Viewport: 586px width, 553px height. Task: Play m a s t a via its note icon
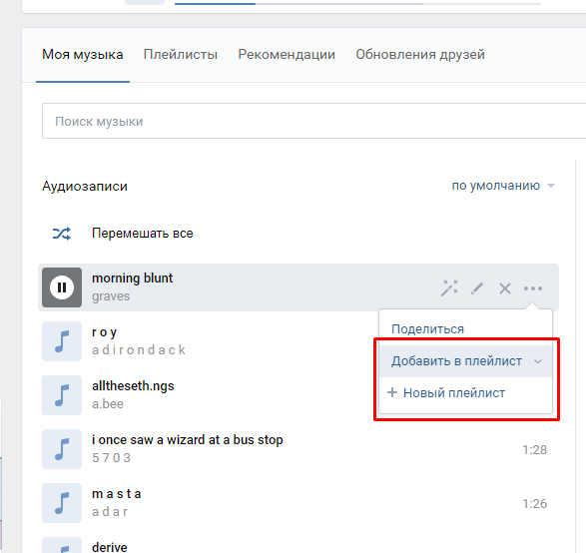point(62,503)
